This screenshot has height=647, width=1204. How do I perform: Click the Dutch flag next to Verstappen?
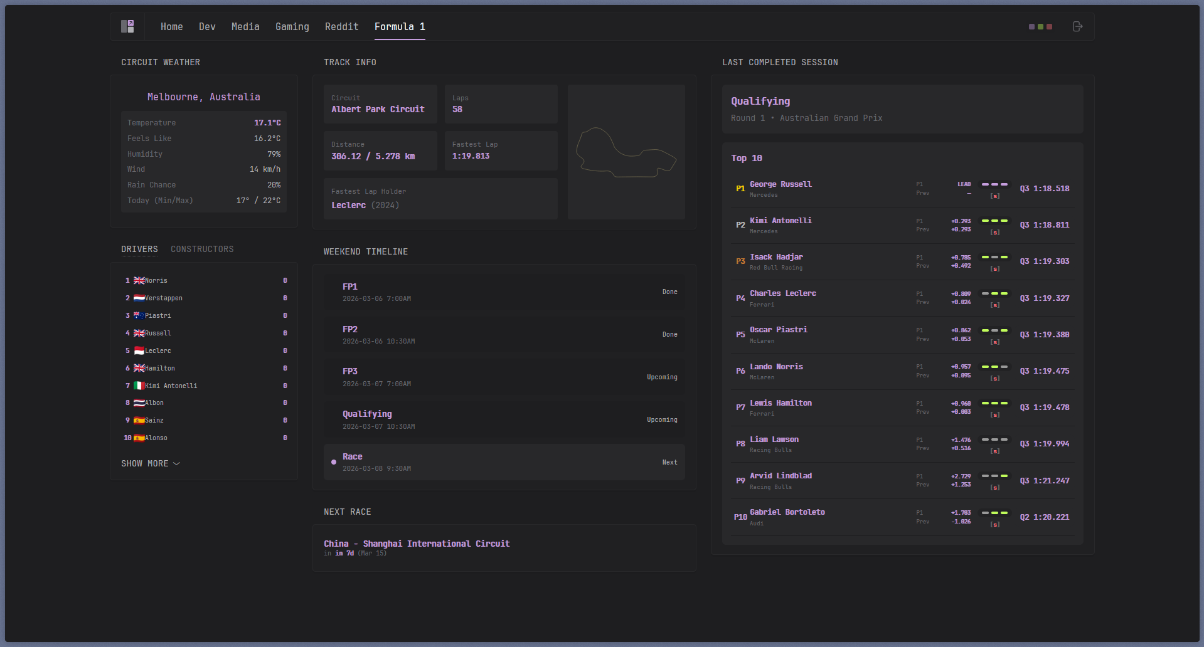pyautogui.click(x=139, y=298)
